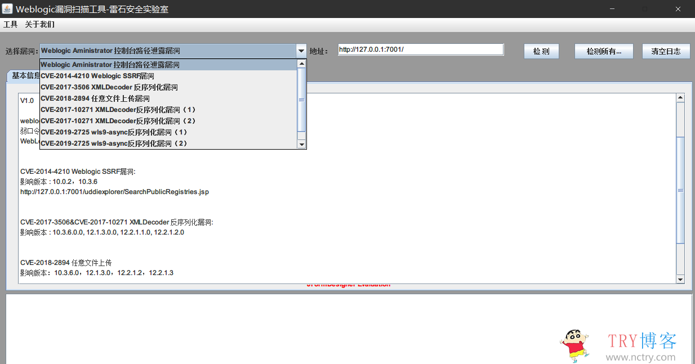
Task: Choose CVE-2017-3506 XMLDecoder 反序列化漏洞 option
Action: point(168,87)
